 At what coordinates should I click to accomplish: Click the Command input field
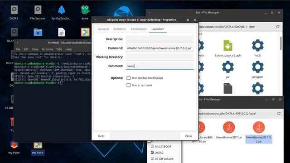pos(159,48)
